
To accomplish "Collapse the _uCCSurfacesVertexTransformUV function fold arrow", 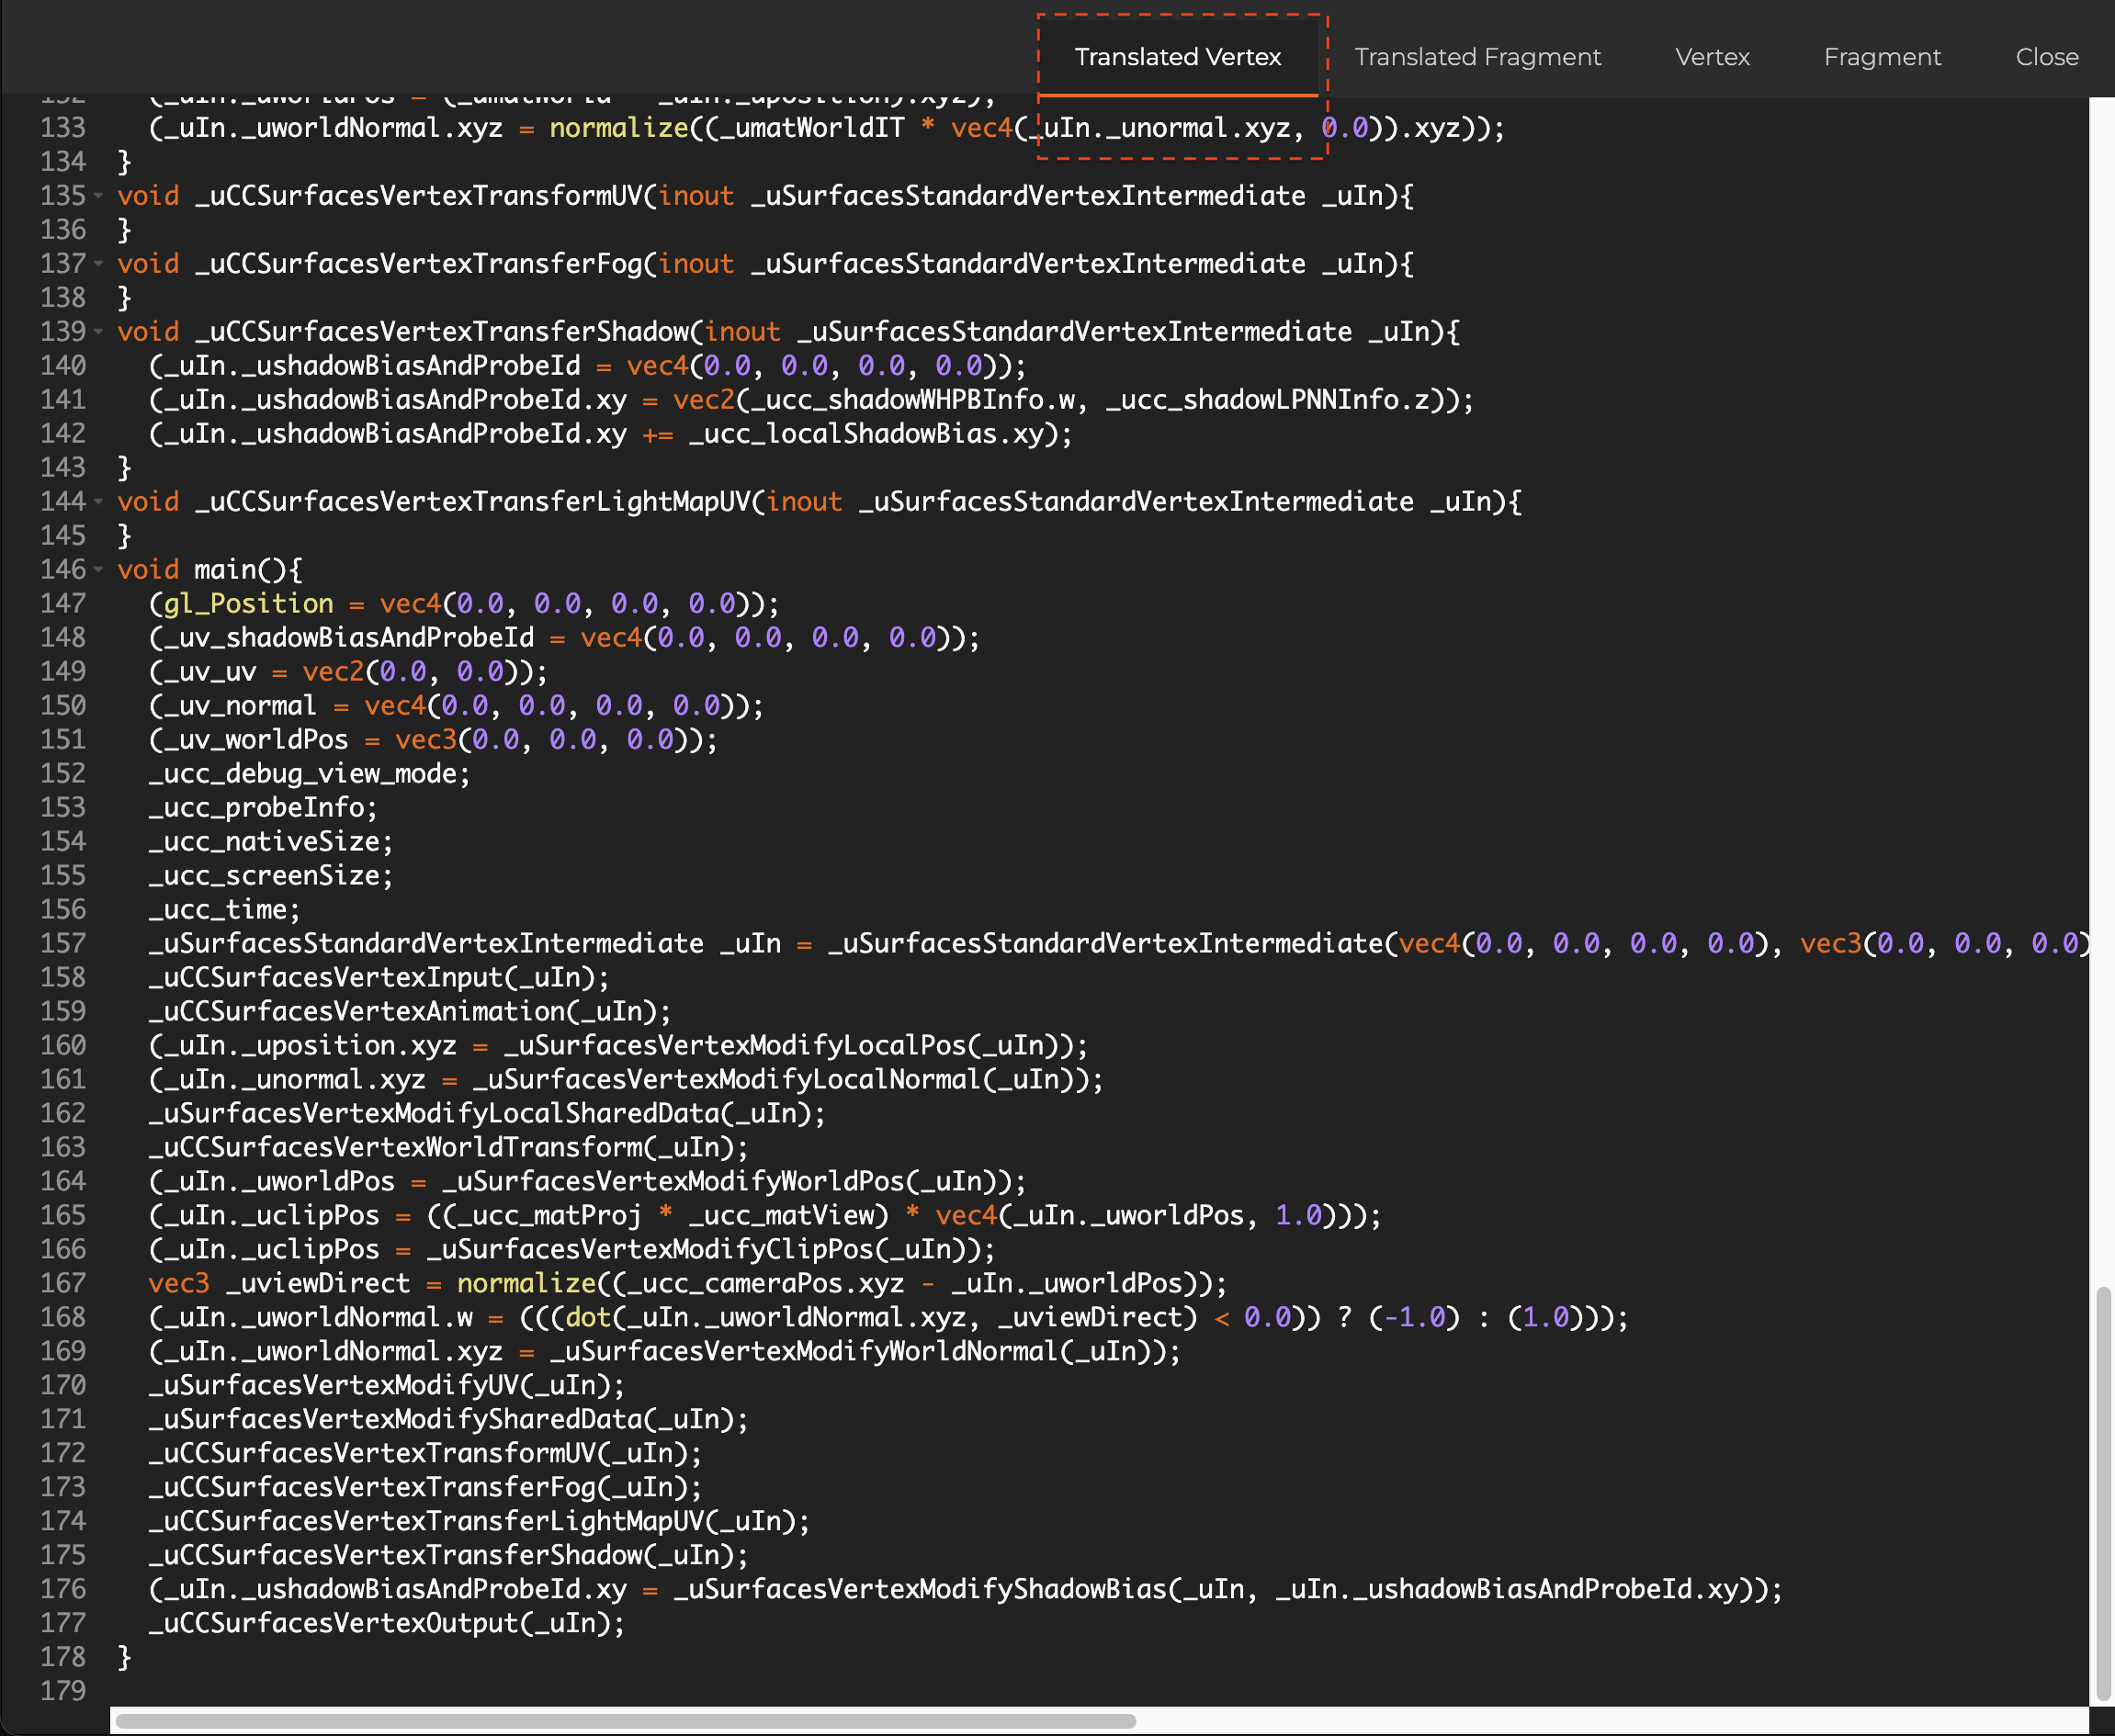I will tap(98, 196).
